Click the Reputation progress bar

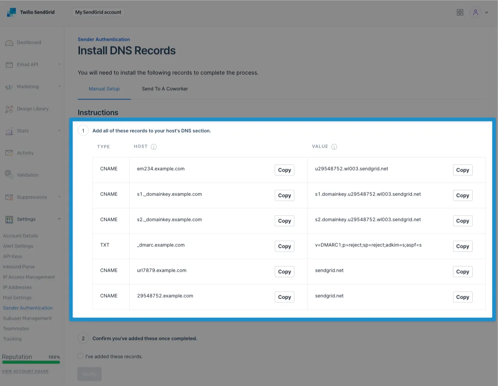coord(31,362)
